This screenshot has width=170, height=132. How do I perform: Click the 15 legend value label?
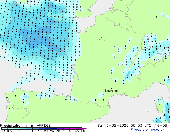(40, 131)
